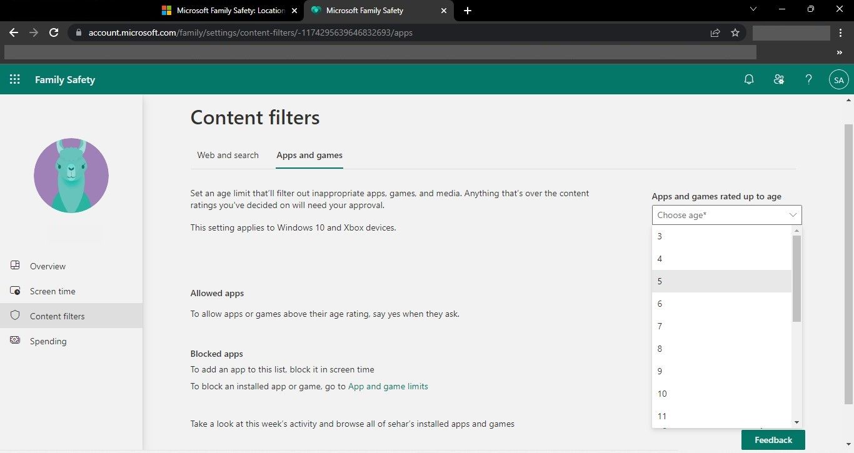
Task: Close the active Microsoft Family Safety tab
Action: [444, 11]
